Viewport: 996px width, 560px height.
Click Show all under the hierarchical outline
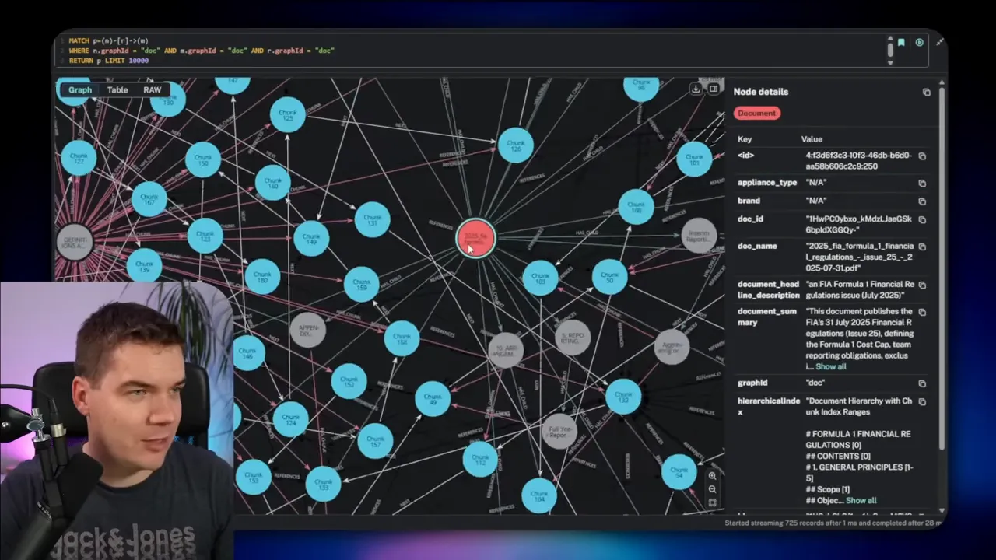click(x=861, y=500)
